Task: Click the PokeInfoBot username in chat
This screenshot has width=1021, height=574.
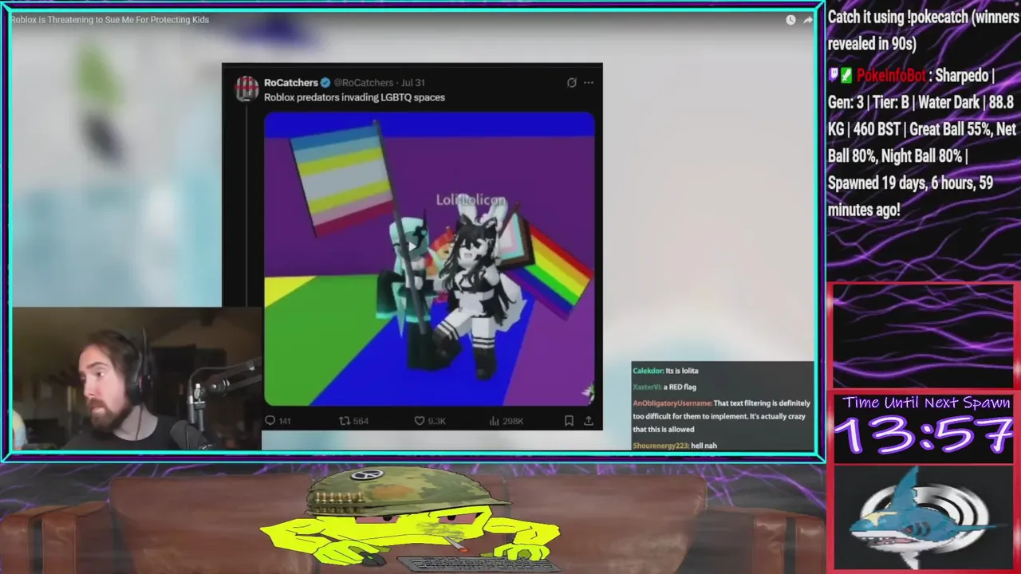Action: [892, 77]
